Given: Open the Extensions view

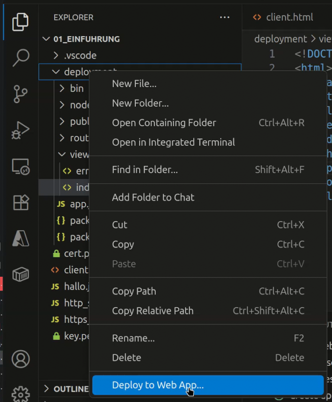Looking at the screenshot, I should point(21,202).
